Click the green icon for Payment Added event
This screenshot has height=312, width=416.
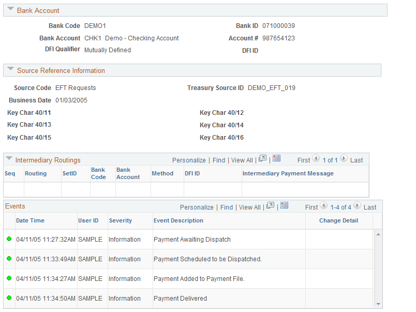click(x=9, y=278)
